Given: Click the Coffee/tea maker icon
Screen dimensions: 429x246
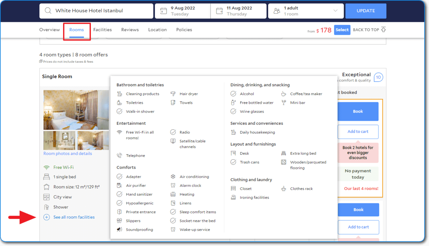Looking at the screenshot, I should point(284,94).
